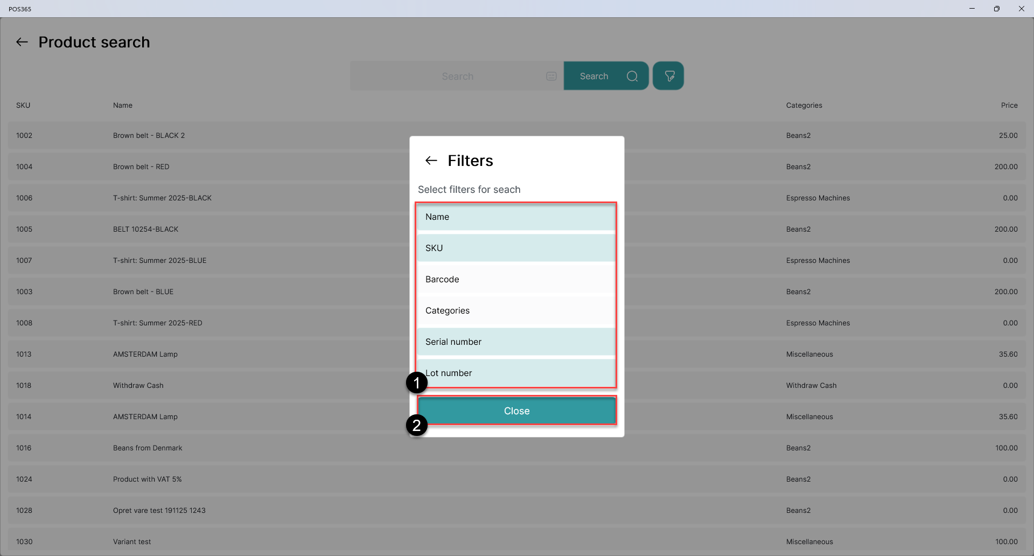The image size is (1034, 556).
Task: Click SKU 1005 cell
Action: click(24, 229)
